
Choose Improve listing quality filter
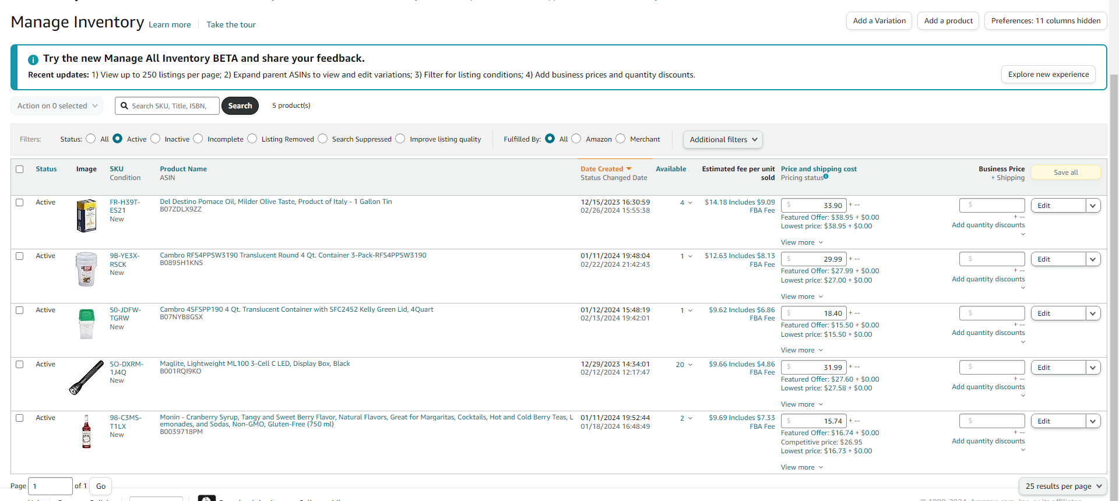pyautogui.click(x=400, y=139)
